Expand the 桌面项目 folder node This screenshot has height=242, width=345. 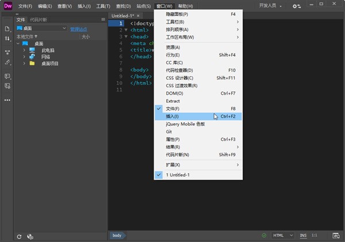point(25,63)
